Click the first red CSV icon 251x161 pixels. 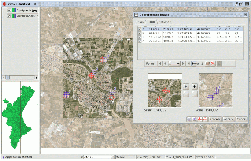point(199,119)
